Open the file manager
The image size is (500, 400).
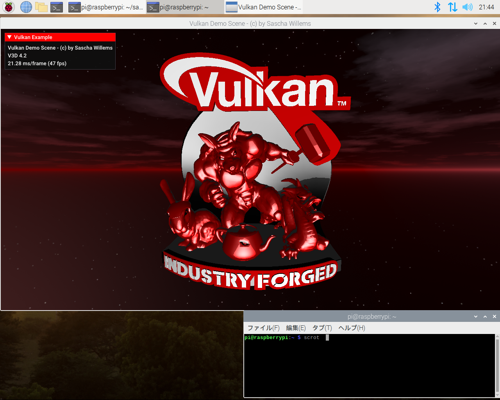(x=41, y=7)
